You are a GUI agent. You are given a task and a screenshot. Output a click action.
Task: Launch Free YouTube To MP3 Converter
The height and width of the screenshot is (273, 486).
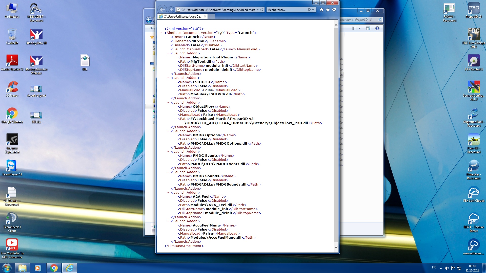coord(12,249)
